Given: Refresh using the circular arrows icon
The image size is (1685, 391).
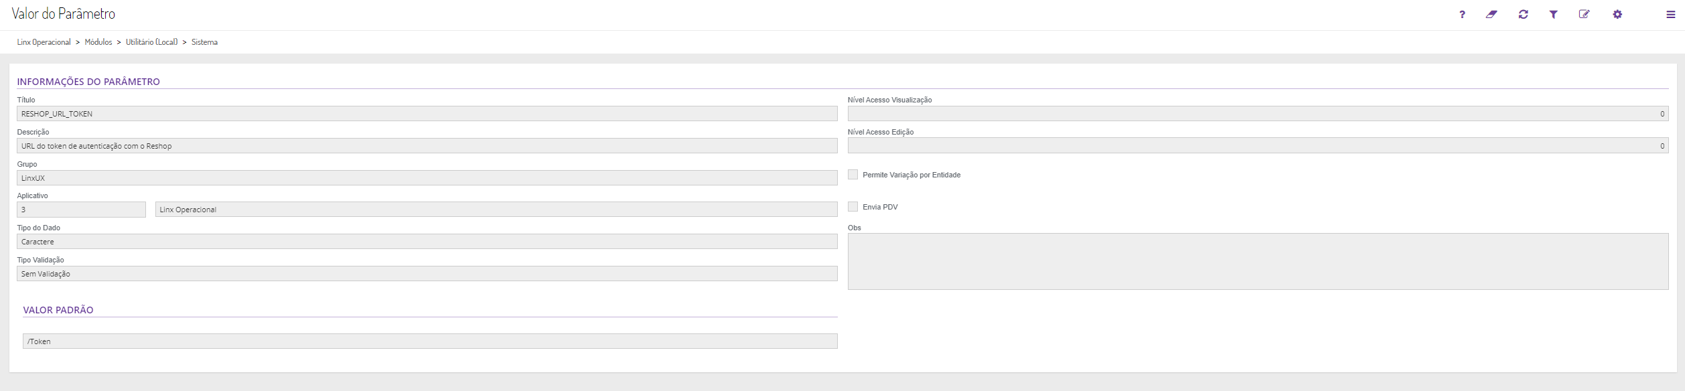Looking at the screenshot, I should click(1523, 15).
